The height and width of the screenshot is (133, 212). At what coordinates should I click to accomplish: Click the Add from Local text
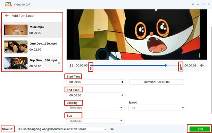[23, 16]
